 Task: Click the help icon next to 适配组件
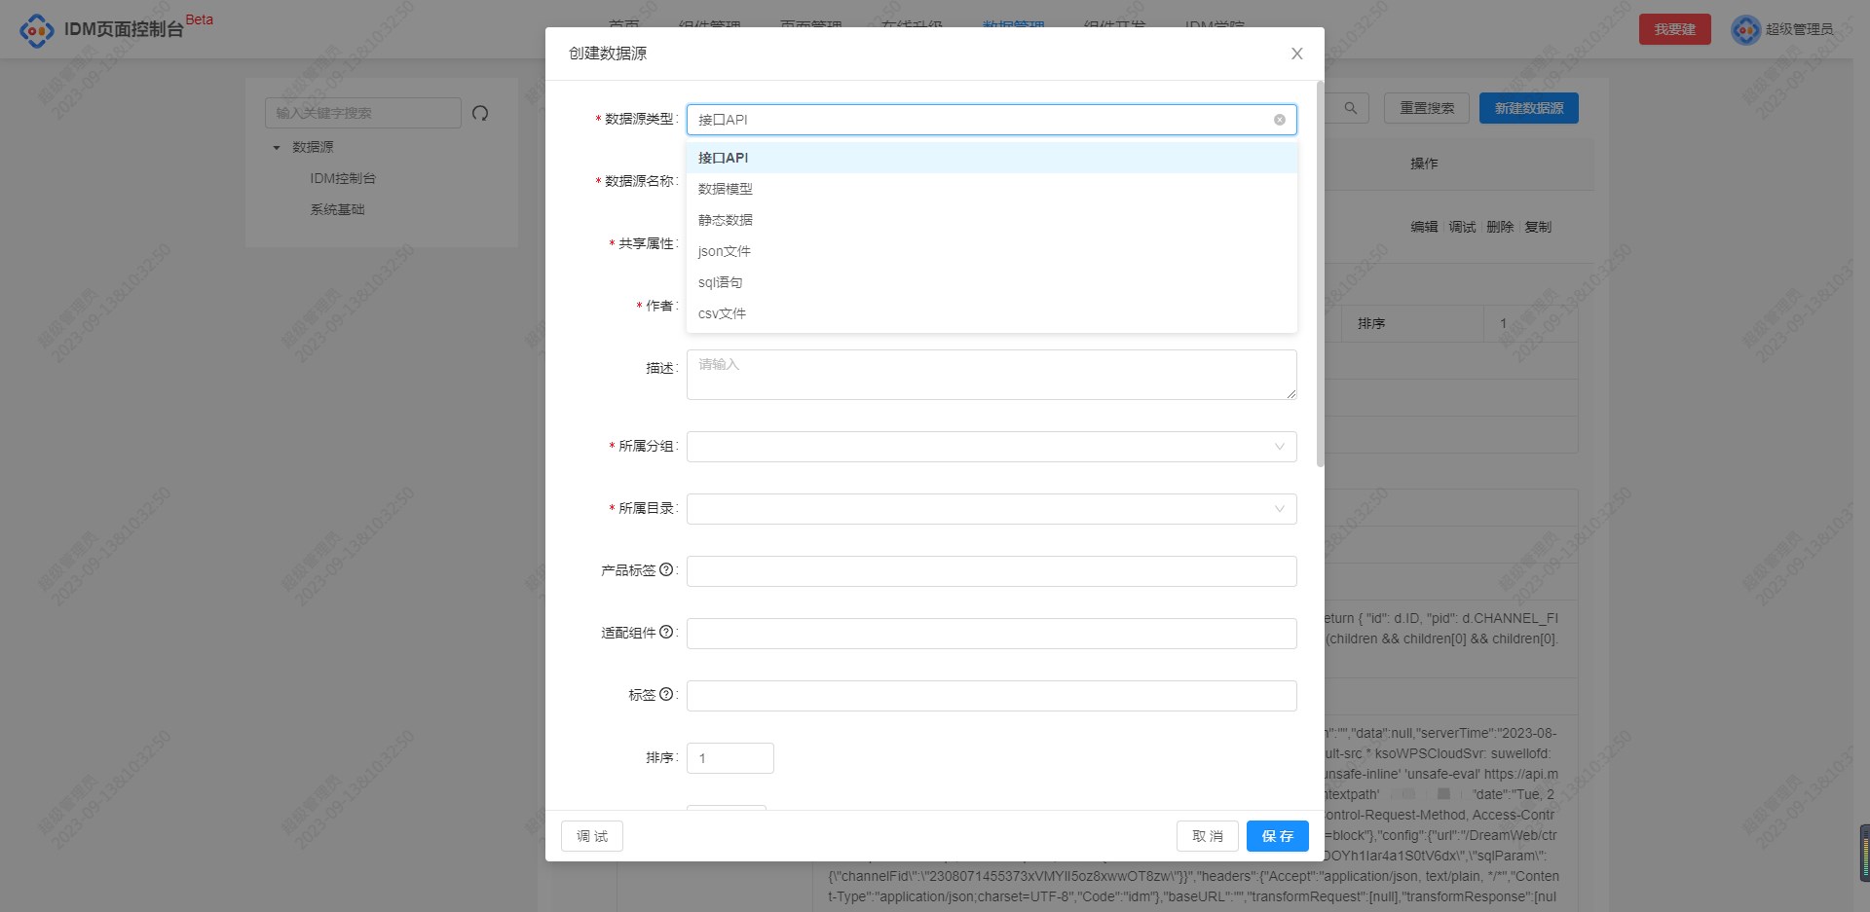pyautogui.click(x=666, y=632)
